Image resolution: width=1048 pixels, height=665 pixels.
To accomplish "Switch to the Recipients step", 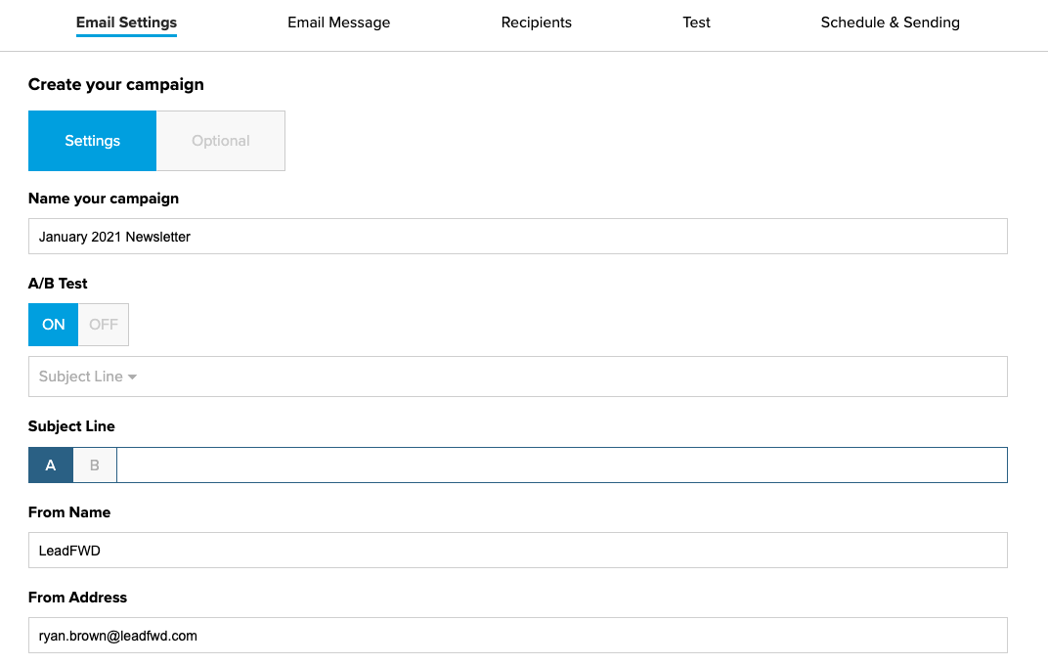I will [536, 22].
